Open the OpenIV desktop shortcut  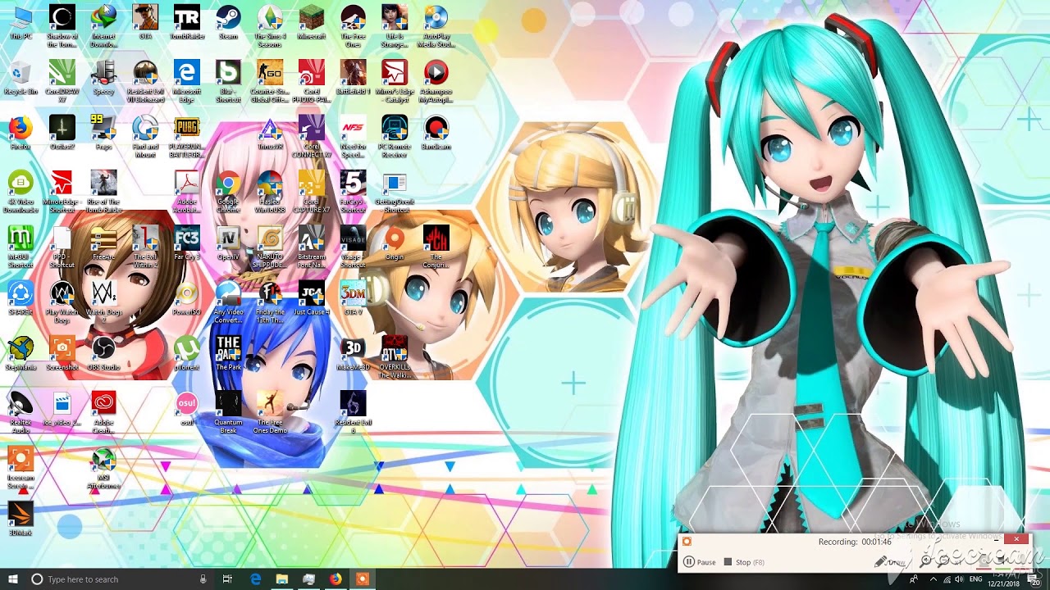(228, 243)
